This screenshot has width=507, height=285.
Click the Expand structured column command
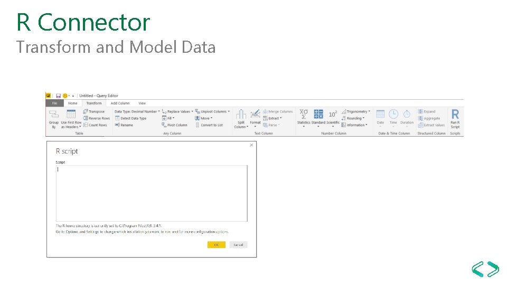pyautogui.click(x=427, y=111)
